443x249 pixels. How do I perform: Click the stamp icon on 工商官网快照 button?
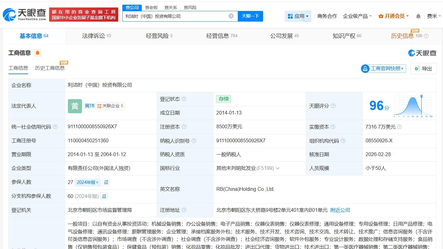365,69
